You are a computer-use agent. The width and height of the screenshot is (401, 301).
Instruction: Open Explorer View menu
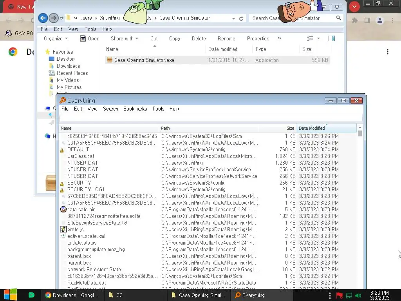(73, 29)
